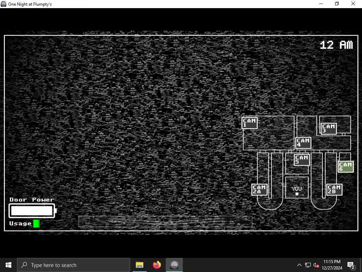Open the notification center icon
The height and width of the screenshot is (272, 362).
point(351,265)
